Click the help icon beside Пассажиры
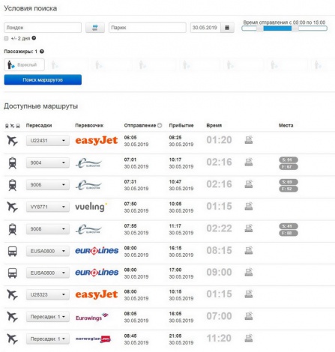This screenshot has width=335, height=352. (42, 52)
